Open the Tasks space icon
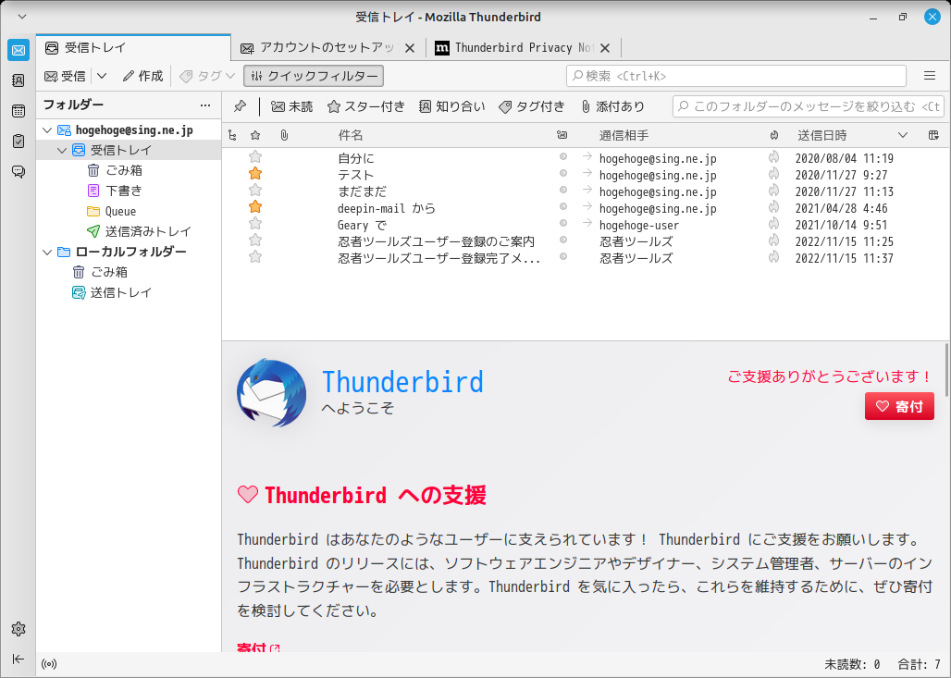 click(x=19, y=142)
